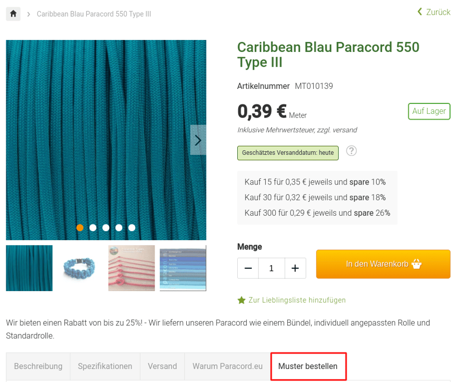Click the star icon for favorites list
Screen dimensions: 462x382
coord(241,300)
